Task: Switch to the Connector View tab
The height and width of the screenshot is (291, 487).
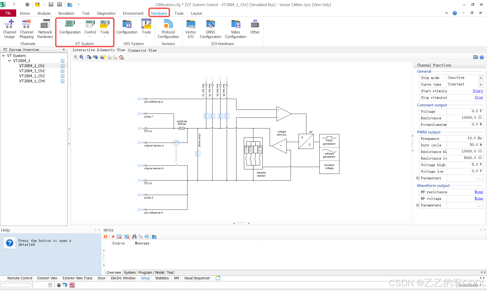Action: pos(142,50)
